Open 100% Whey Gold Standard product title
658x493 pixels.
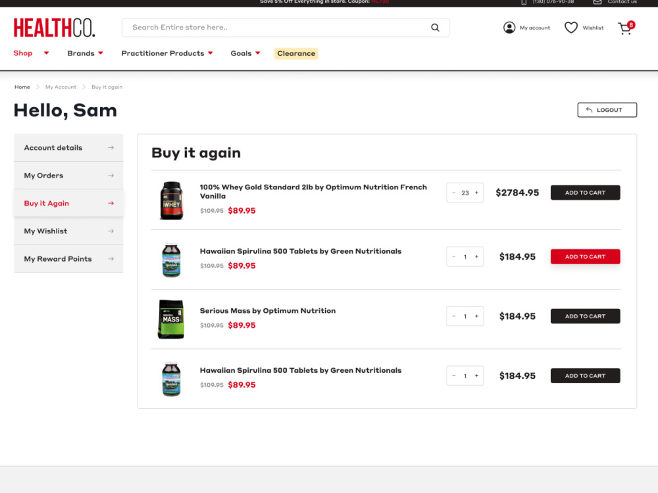313,191
